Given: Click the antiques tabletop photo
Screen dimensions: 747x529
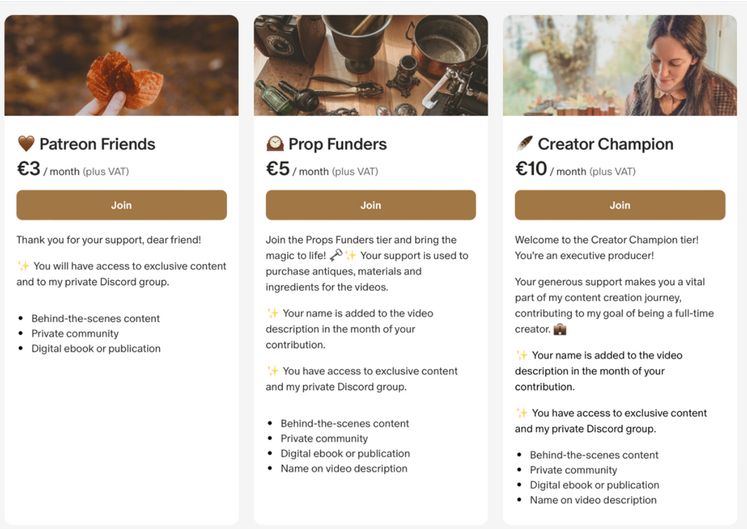Looking at the screenshot, I should (370, 64).
